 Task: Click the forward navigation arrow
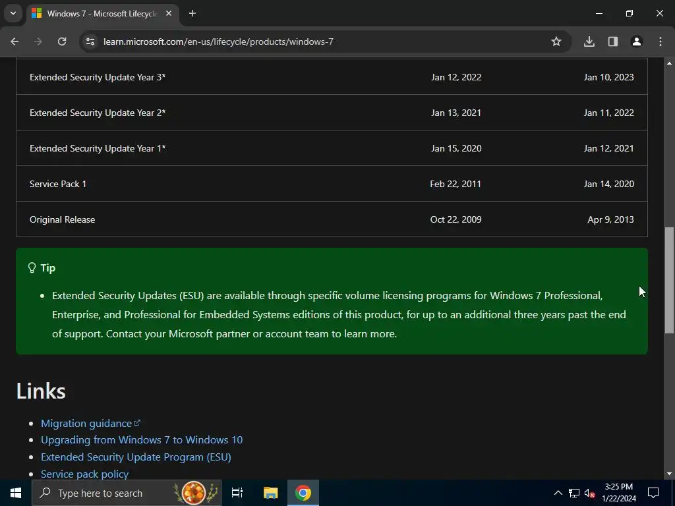[x=38, y=42]
